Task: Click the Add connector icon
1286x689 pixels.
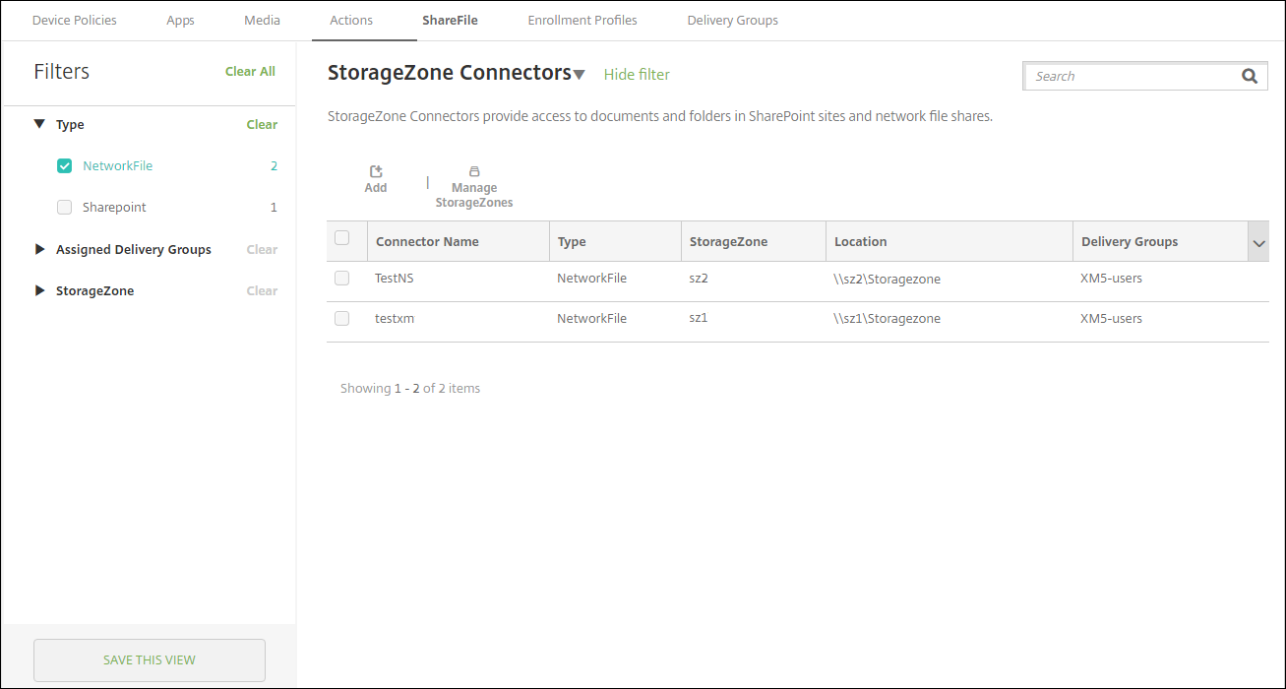Action: [x=376, y=172]
